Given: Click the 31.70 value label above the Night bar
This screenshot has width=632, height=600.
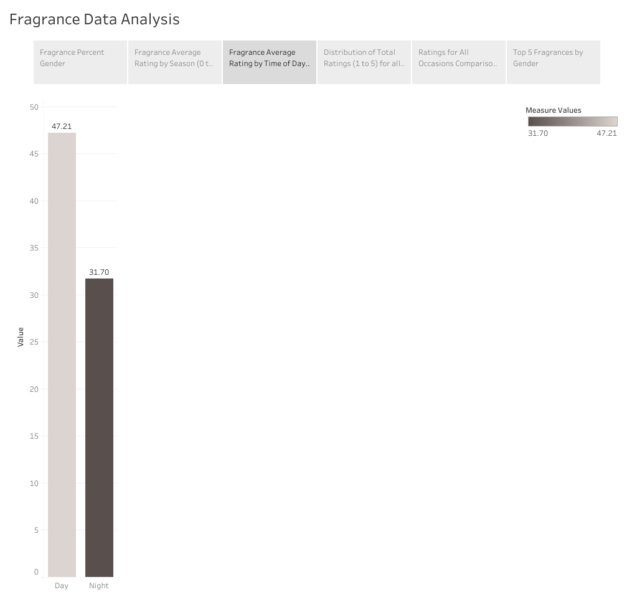Looking at the screenshot, I should coord(99,272).
